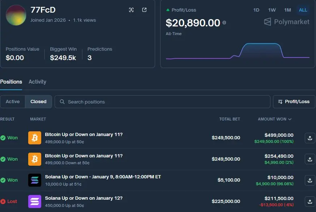Click the $5,100.00 total bet amount
Screen dimensions: 316x212
(x=229, y=180)
